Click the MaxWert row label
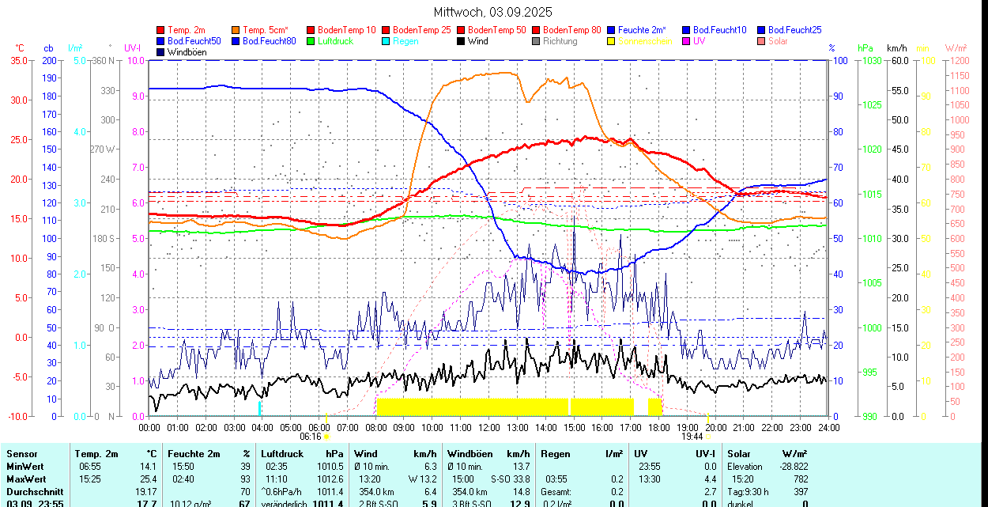This screenshot has width=988, height=507. coord(26,479)
